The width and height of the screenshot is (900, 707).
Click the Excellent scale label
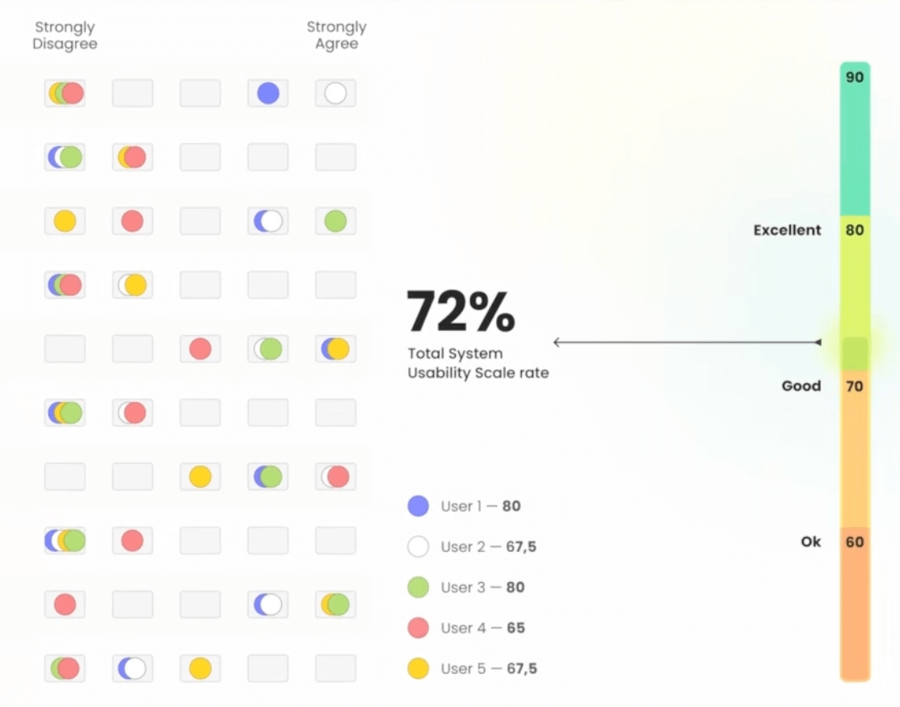787,230
